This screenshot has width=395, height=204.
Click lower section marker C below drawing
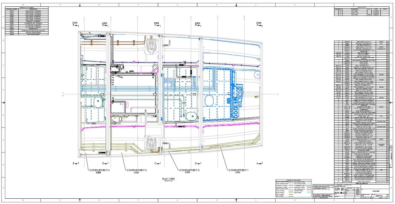155,163
